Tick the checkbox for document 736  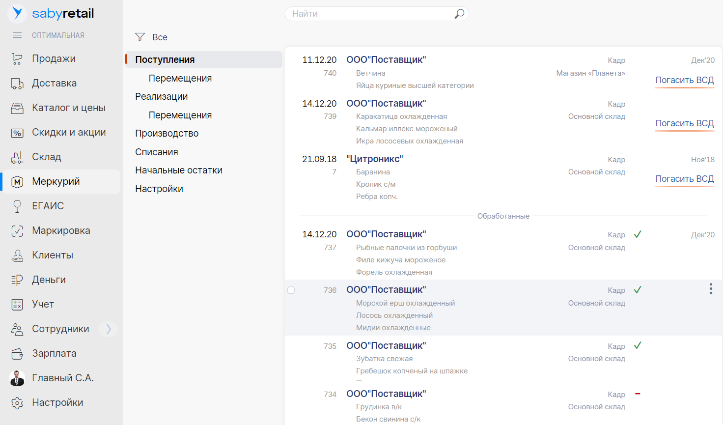click(x=291, y=290)
